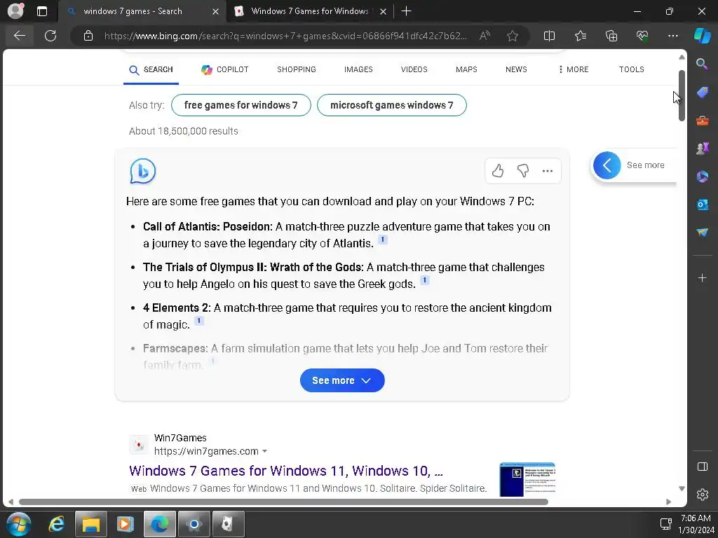This screenshot has width=718, height=538.
Task: Open the MORE search categories menu
Action: click(x=574, y=69)
